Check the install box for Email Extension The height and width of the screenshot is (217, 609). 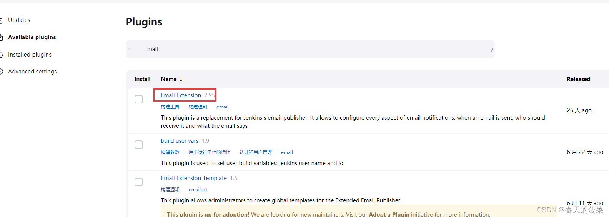click(x=139, y=99)
